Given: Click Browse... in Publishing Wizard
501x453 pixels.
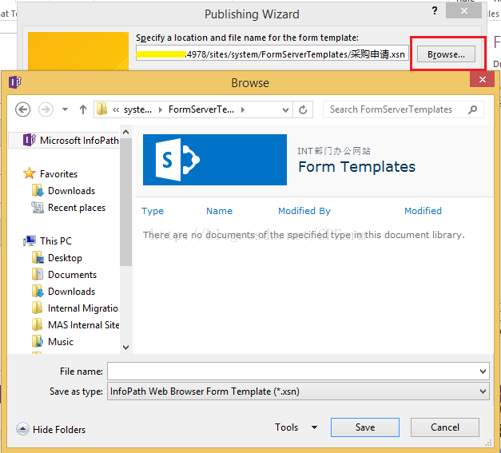Looking at the screenshot, I should tap(446, 54).
